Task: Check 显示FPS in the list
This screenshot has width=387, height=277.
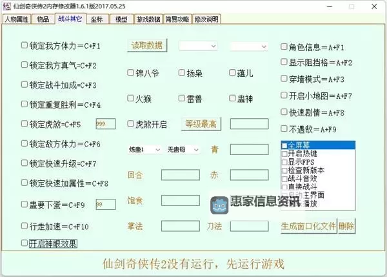Action: click(x=284, y=162)
